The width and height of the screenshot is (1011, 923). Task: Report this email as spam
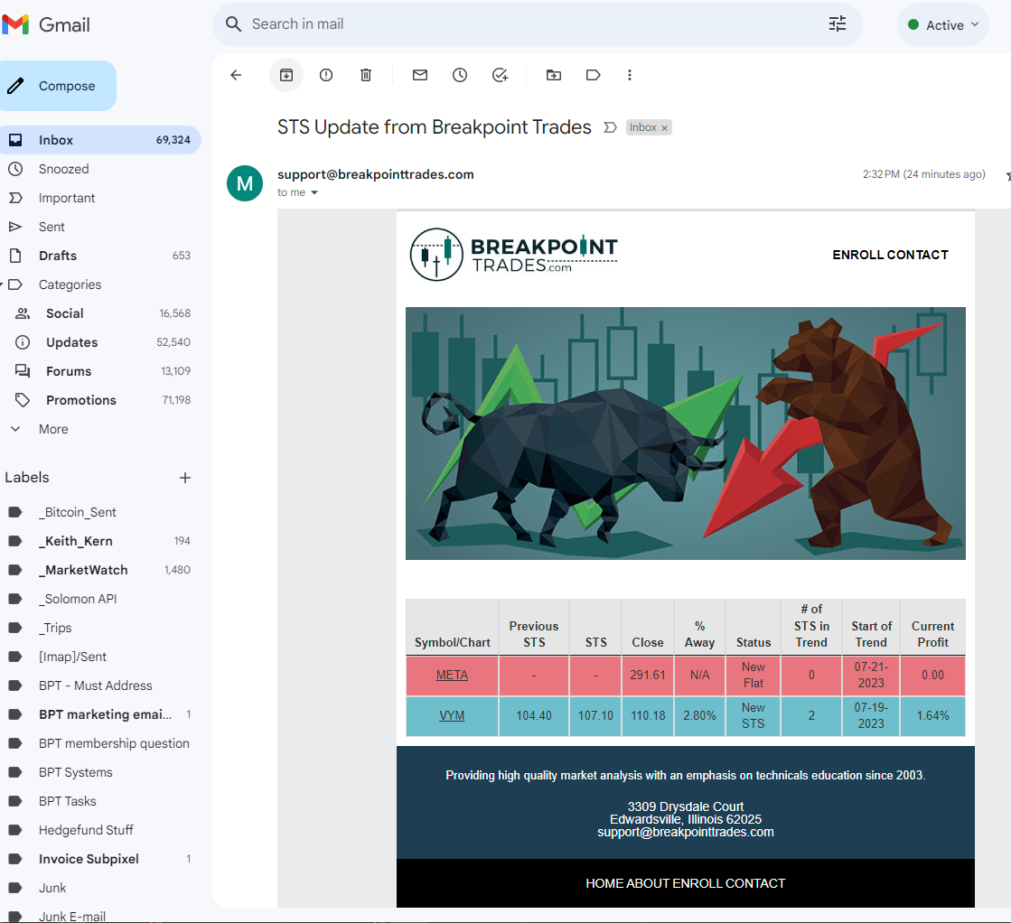pos(326,75)
